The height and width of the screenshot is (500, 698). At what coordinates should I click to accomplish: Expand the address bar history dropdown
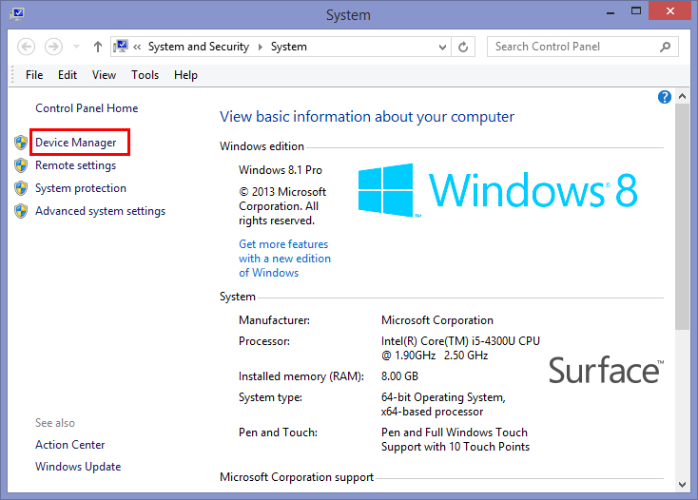442,47
